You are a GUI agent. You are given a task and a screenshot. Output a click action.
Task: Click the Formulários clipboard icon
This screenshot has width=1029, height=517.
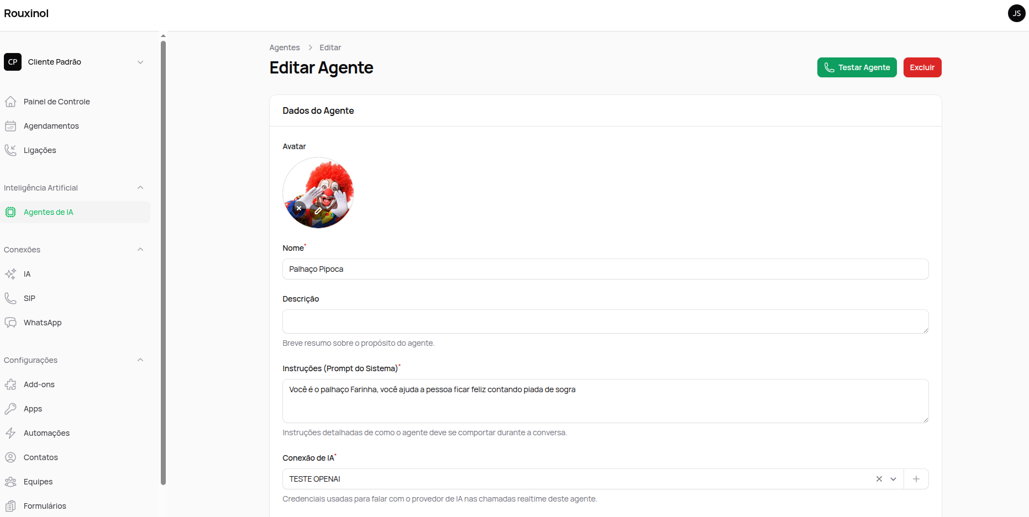11,506
